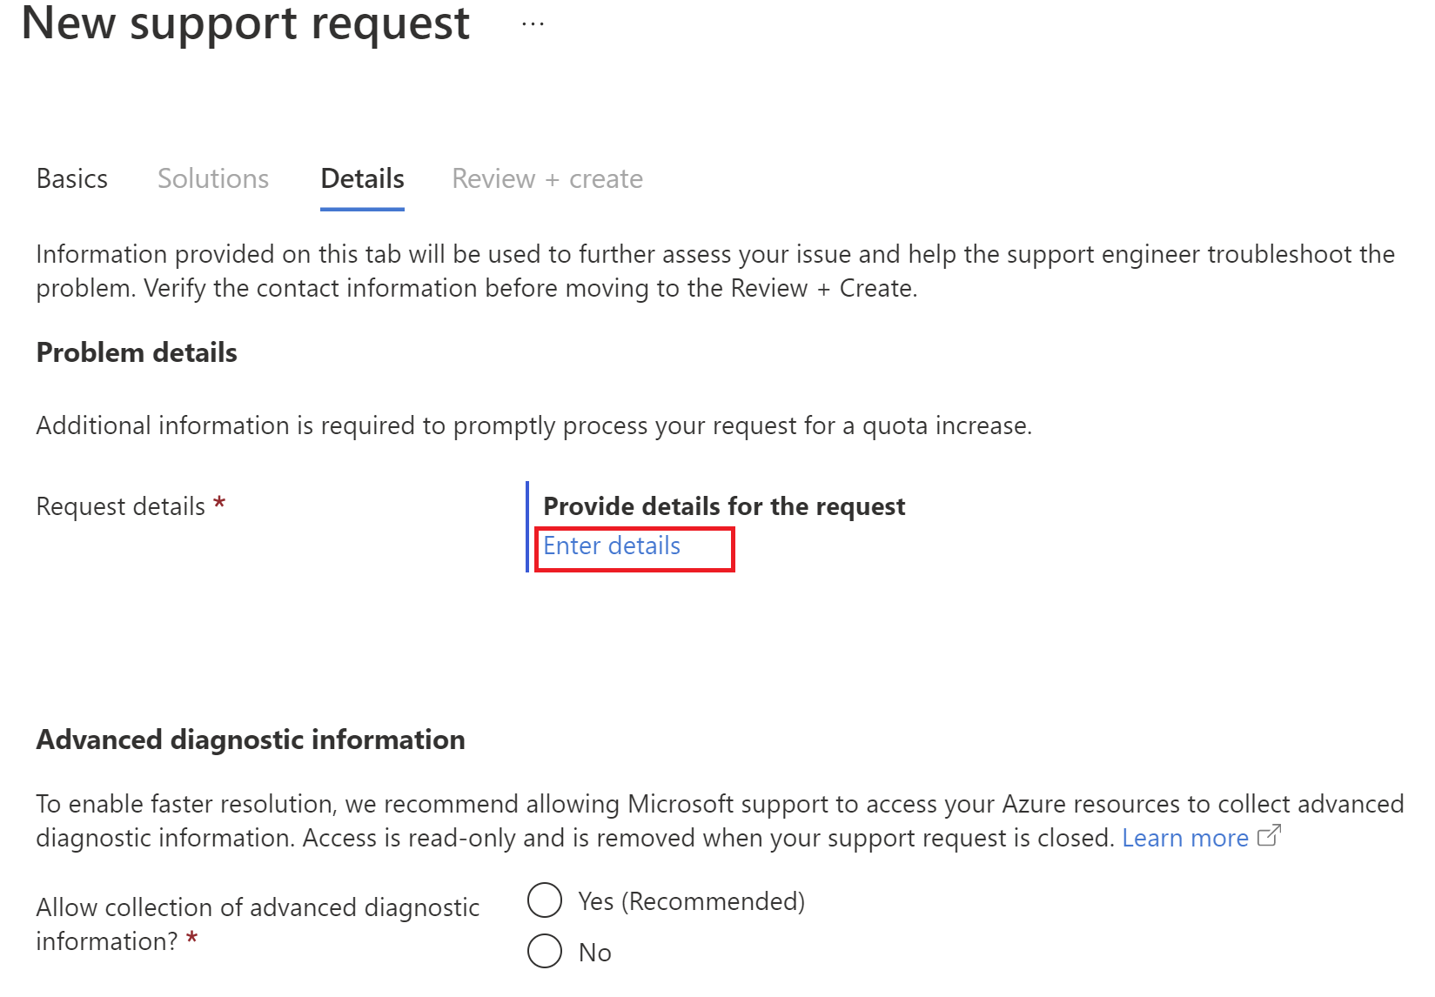1435x997 pixels.
Task: Click the quota increase additional information text
Action: pyautogui.click(x=533, y=426)
